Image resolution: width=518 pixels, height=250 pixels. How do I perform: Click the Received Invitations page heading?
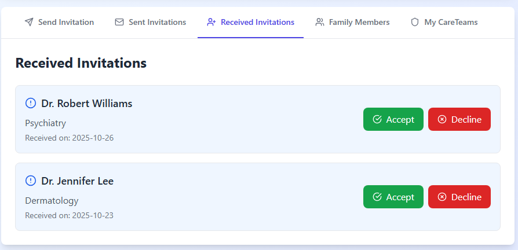81,63
